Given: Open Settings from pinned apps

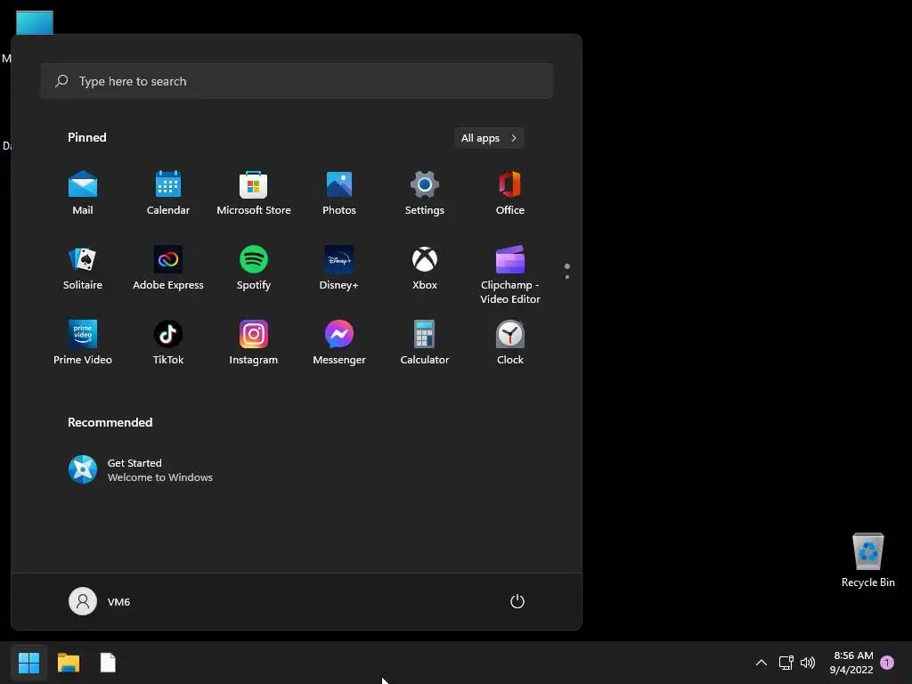Looking at the screenshot, I should [425, 193].
